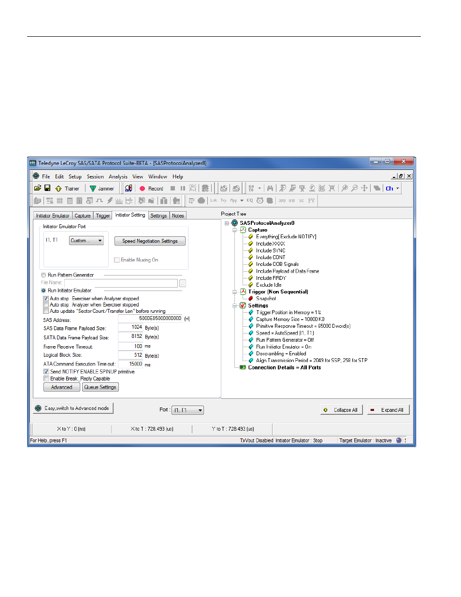Click the waveform icon in second toolbar

[x=100, y=201]
